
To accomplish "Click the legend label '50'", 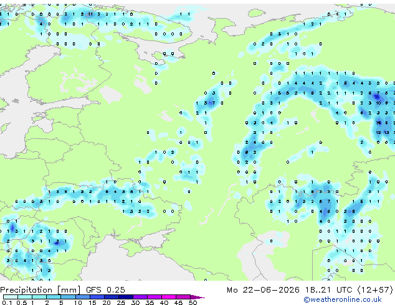I will (193, 303).
